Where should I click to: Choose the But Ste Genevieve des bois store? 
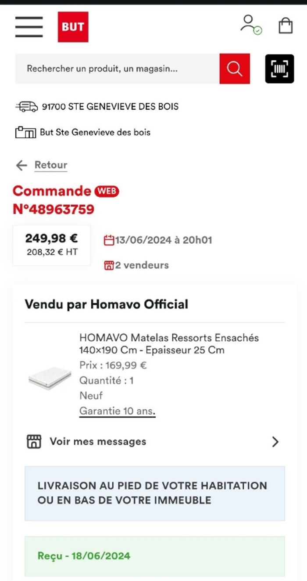pos(95,132)
